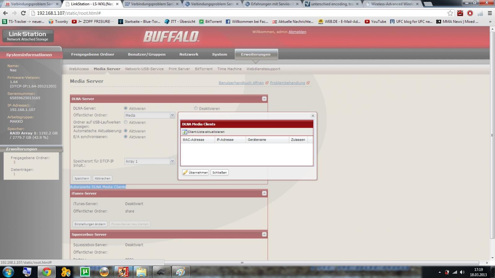Open Windows Explorer folder from taskbar
The width and height of the screenshot is (495, 278).
[141, 272]
